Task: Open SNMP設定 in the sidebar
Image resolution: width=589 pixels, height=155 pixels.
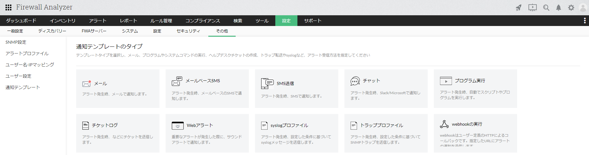Action: tap(16, 42)
